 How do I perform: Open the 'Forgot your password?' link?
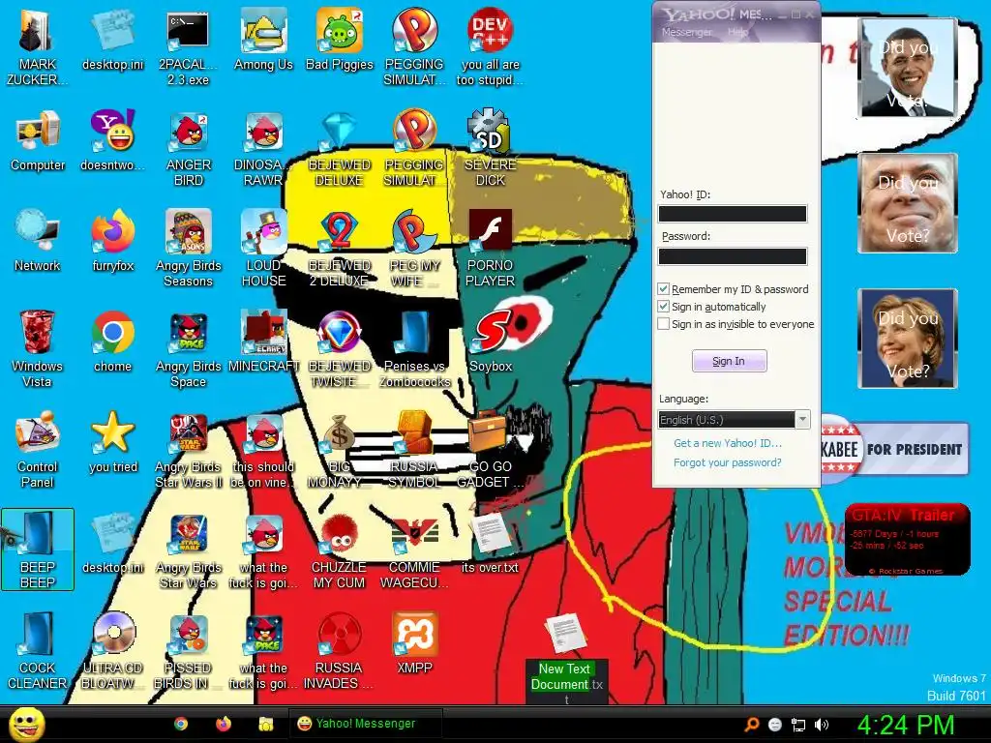coord(728,462)
